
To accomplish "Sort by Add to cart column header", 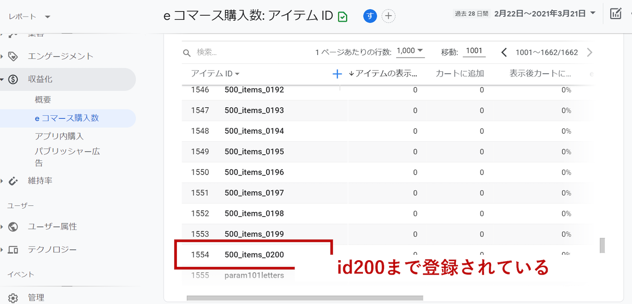I will pyautogui.click(x=460, y=74).
